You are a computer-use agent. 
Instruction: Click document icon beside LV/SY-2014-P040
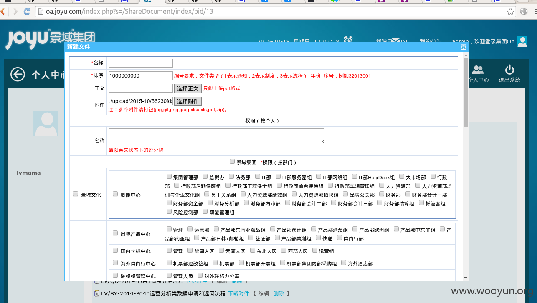pos(97,293)
